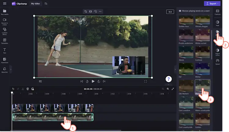Redo the last action
Viewport: 229px width, 132px height.
tap(18, 89)
